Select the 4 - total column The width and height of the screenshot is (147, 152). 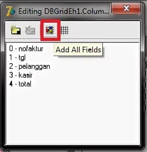coord(20,84)
